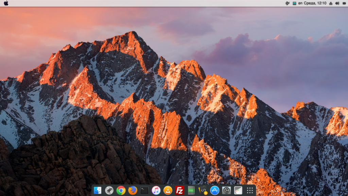The height and width of the screenshot is (196, 348).
Task: Open Google Chrome in the dock
Action: (121, 191)
